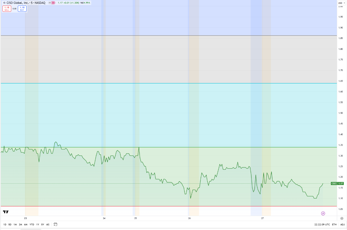Click date label 27 on time axis
This screenshot has height=230, width=347.
(x=262, y=218)
